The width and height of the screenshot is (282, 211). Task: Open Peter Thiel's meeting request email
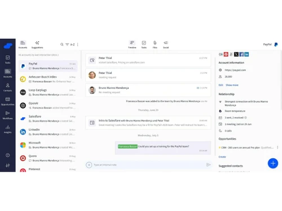tap(148, 75)
